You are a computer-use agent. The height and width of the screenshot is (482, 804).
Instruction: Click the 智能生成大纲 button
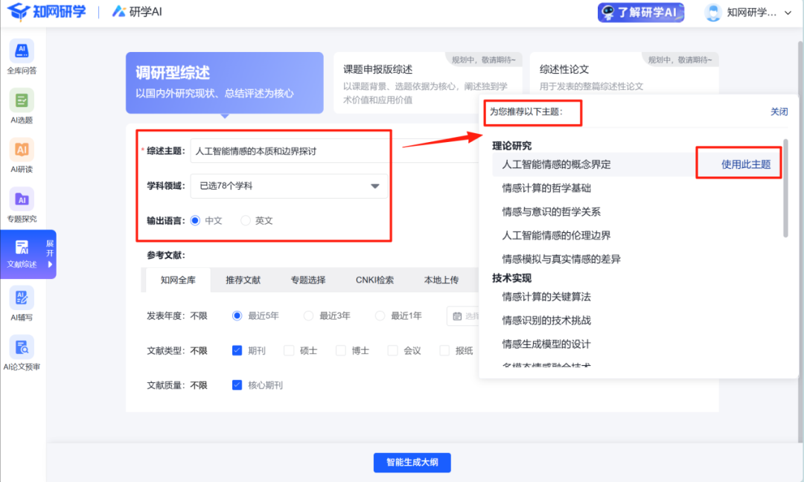[x=412, y=462]
